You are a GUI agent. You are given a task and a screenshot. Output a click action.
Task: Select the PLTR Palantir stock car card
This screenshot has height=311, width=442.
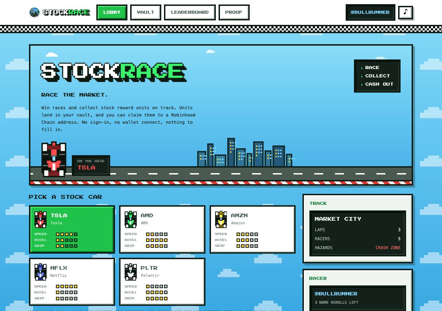162,282
